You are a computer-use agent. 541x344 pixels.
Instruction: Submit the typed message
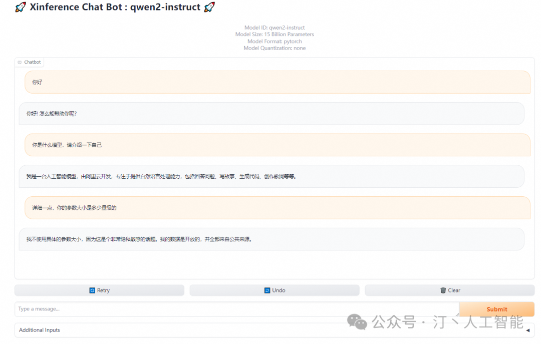(497, 309)
